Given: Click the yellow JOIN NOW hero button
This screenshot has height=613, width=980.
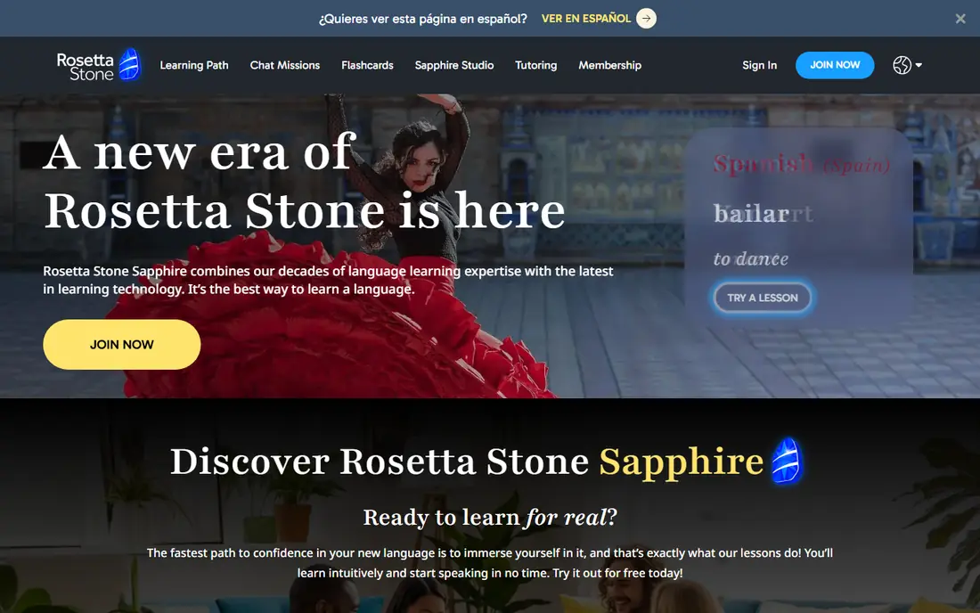Looking at the screenshot, I should 122,344.
